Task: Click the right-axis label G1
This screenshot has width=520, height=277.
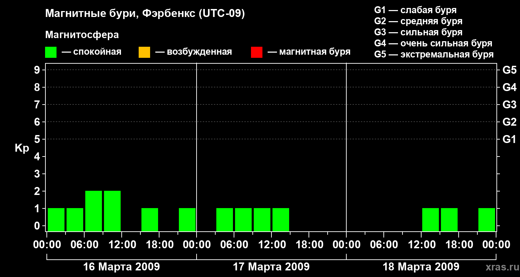Action: [509, 139]
